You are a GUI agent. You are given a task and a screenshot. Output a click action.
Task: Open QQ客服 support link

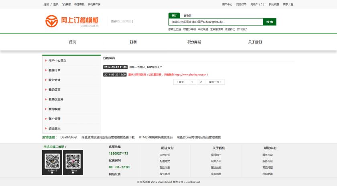[66, 4]
